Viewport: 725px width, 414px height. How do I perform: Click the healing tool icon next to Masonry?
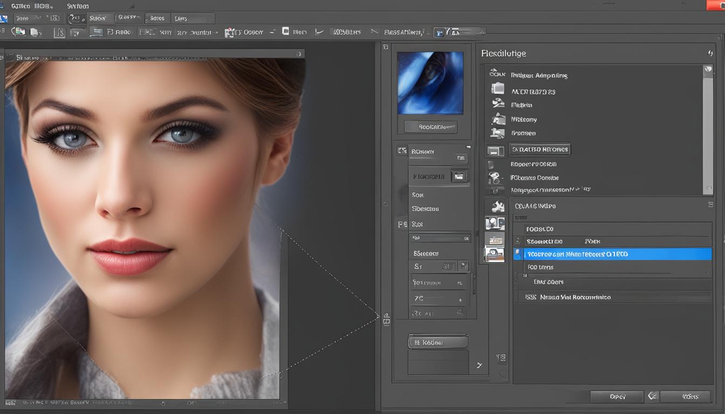pyautogui.click(x=497, y=119)
